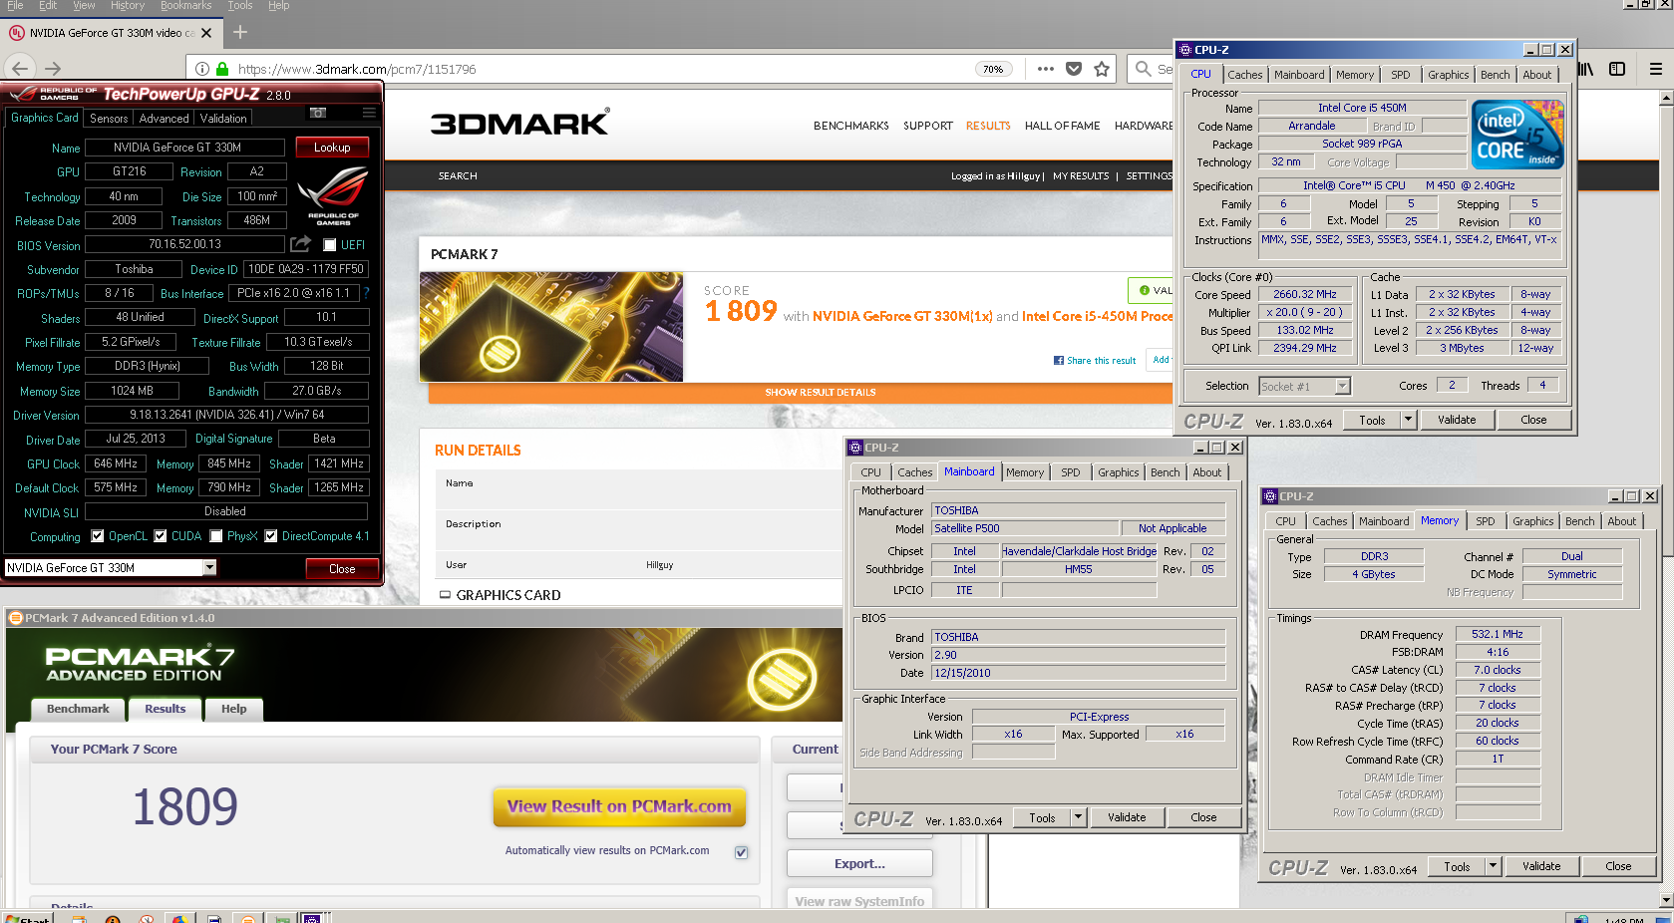Toggle the OpenCL computing checkbox
This screenshot has height=923, width=1674.
pos(98,536)
